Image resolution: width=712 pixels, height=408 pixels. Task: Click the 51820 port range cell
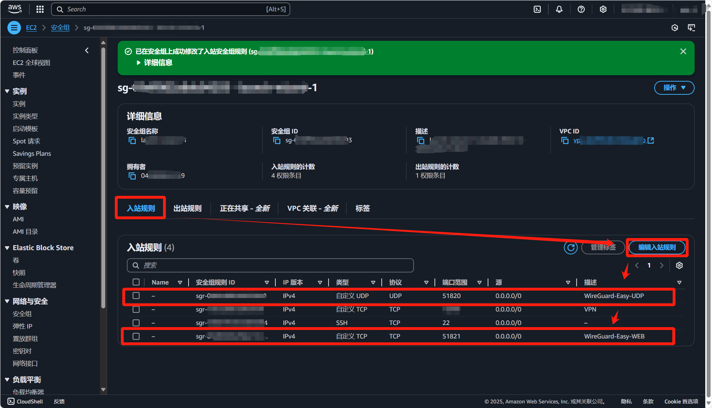[452, 296]
